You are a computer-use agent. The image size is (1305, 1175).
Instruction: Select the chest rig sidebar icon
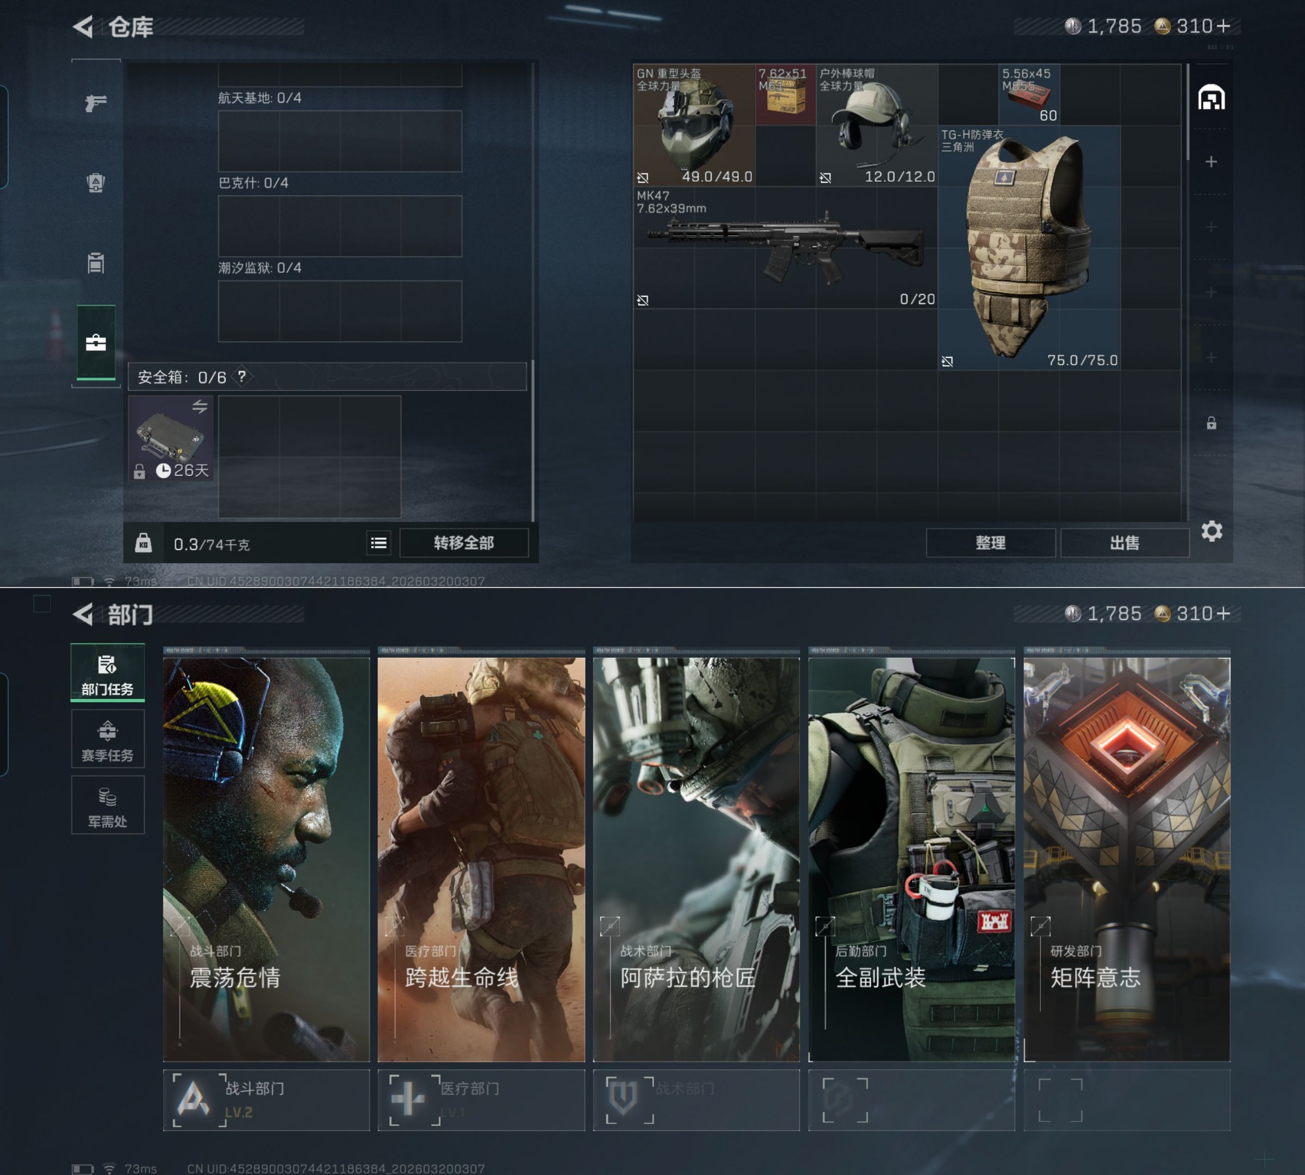click(96, 263)
